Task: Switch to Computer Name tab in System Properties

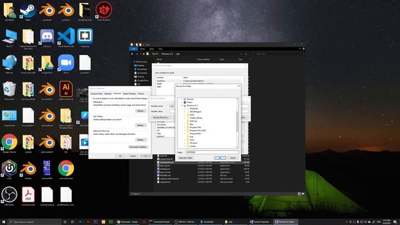Action: (x=96, y=94)
